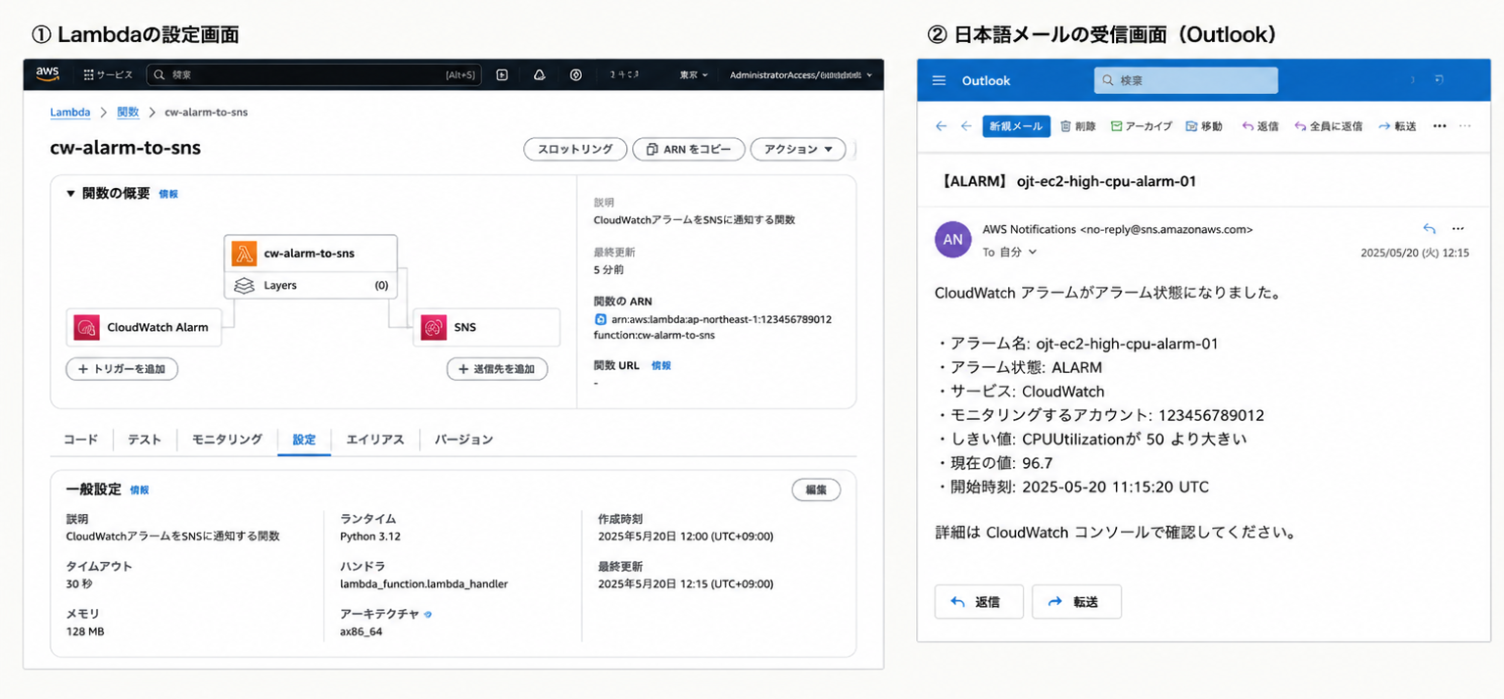The image size is (1504, 699).
Task: Click 返信 in the Outlook top toolbar
Action: [x=1260, y=126]
